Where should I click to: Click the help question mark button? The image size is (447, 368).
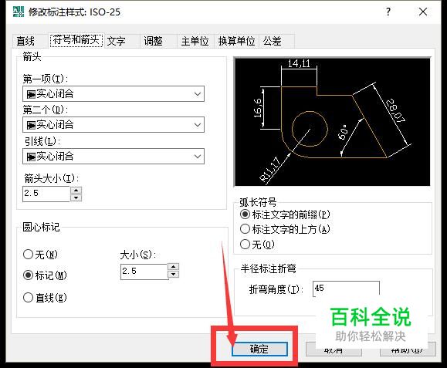click(388, 12)
